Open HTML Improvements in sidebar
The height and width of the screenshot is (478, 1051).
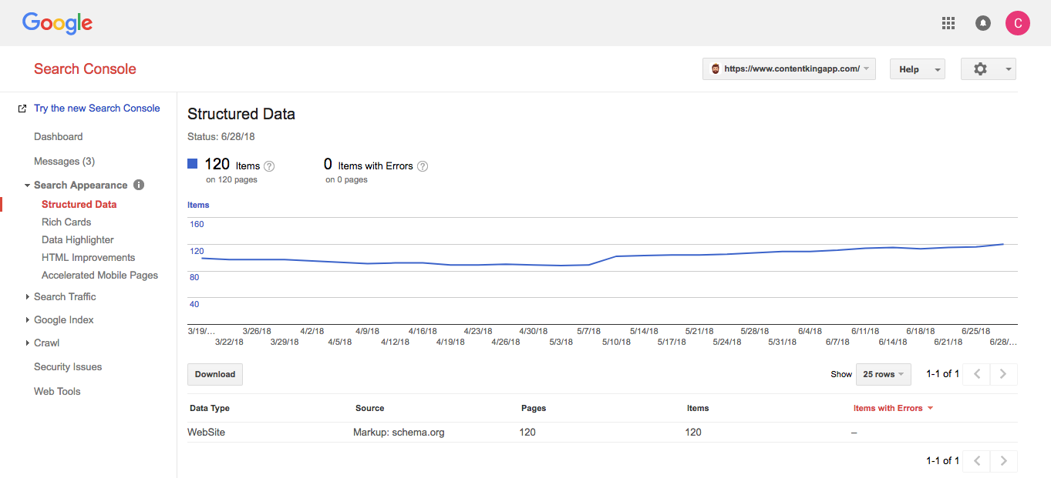pyautogui.click(x=88, y=257)
